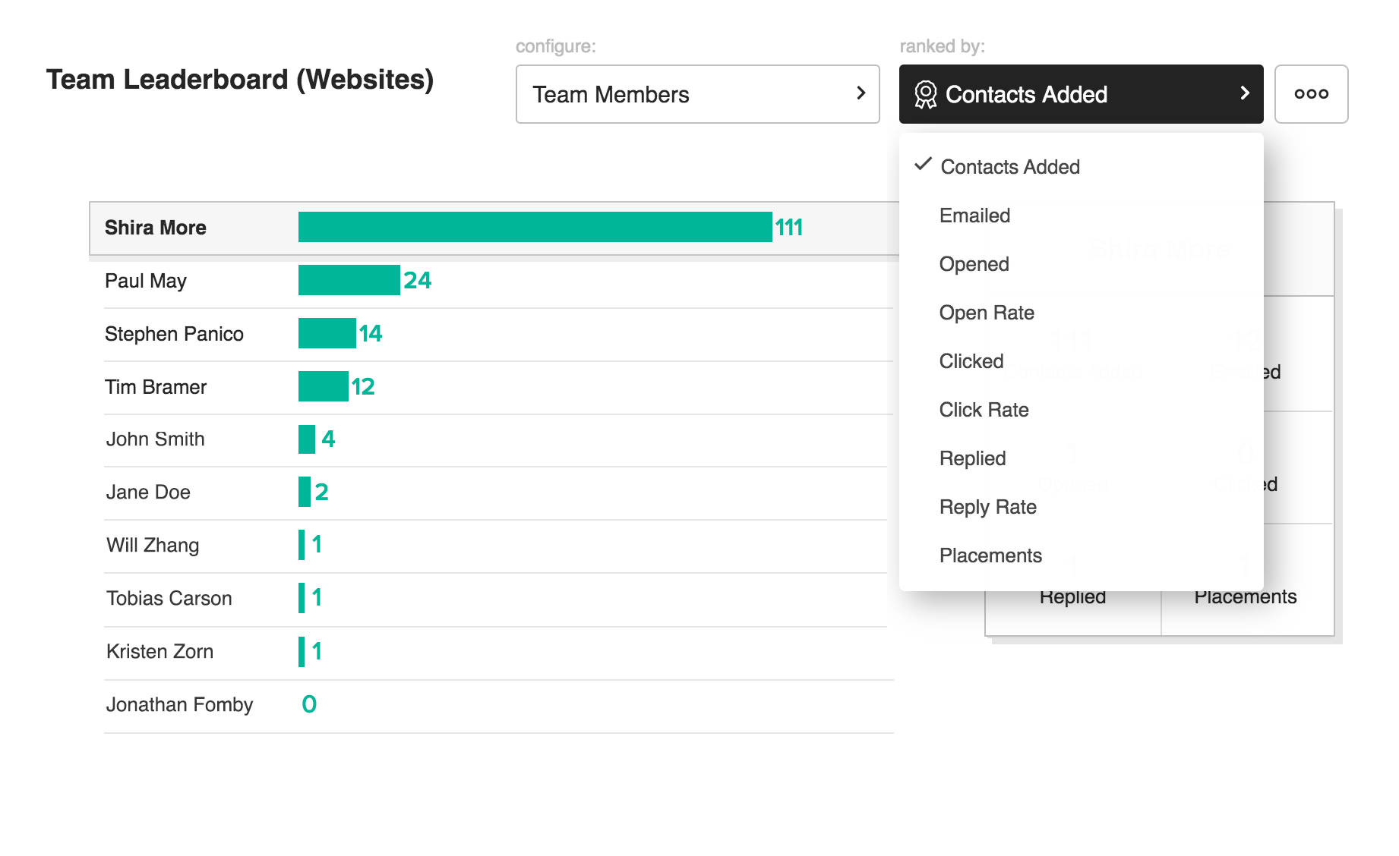Click Shira More's leaderboard row name
The image size is (1399, 856).
click(156, 228)
